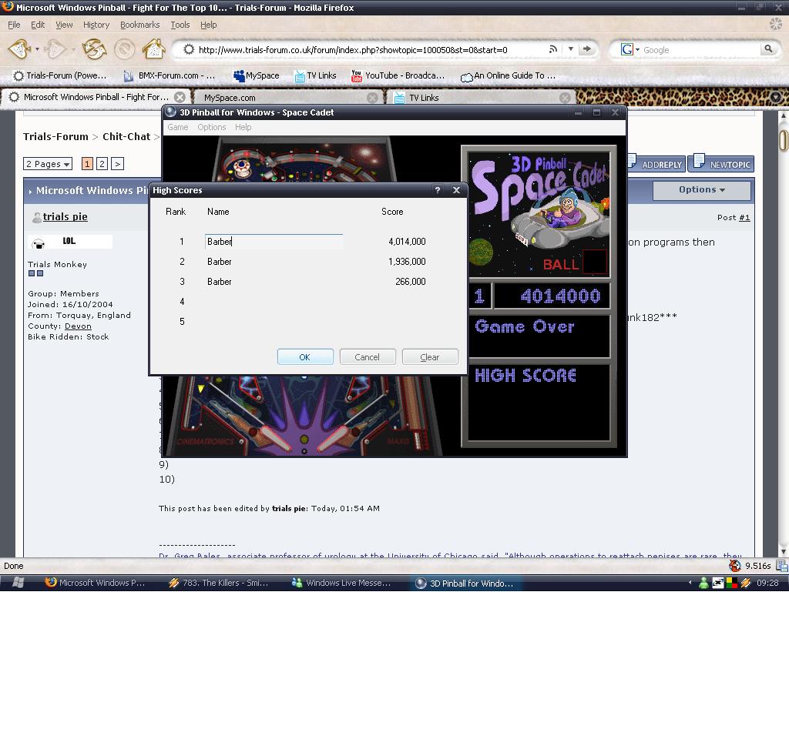789x739 pixels.
Task: Click the Messenger buddy tray icon
Action: tap(704, 583)
